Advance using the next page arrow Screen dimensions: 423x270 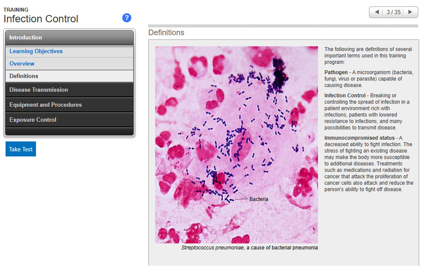tap(410, 12)
